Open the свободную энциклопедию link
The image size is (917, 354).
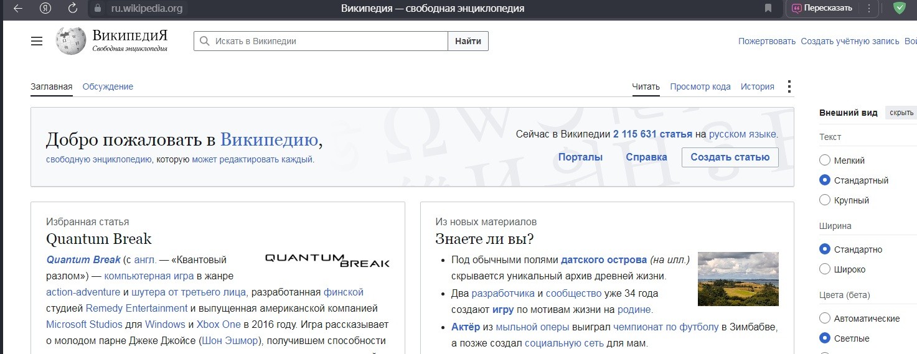99,159
